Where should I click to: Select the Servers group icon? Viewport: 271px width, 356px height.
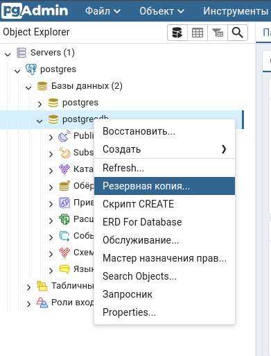(21, 53)
